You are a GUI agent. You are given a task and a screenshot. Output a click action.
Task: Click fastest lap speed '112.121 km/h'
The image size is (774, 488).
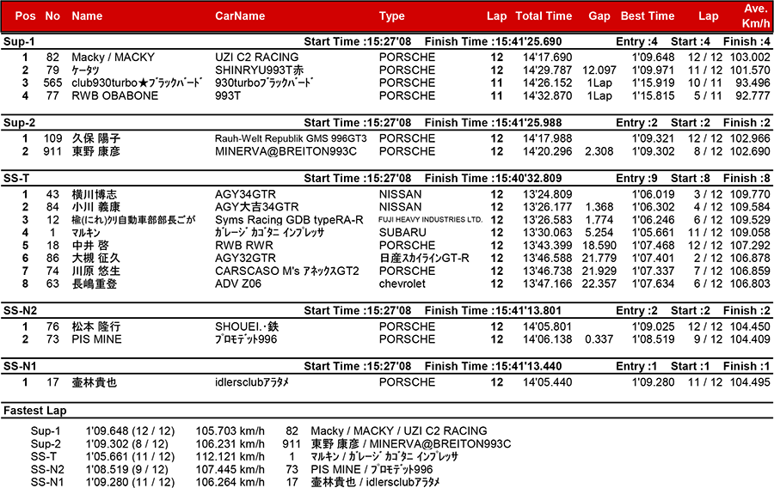click(x=230, y=456)
